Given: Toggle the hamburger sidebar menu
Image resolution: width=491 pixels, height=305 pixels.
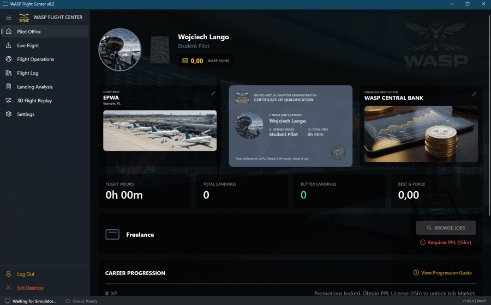Looking at the screenshot, I should click(8, 17).
